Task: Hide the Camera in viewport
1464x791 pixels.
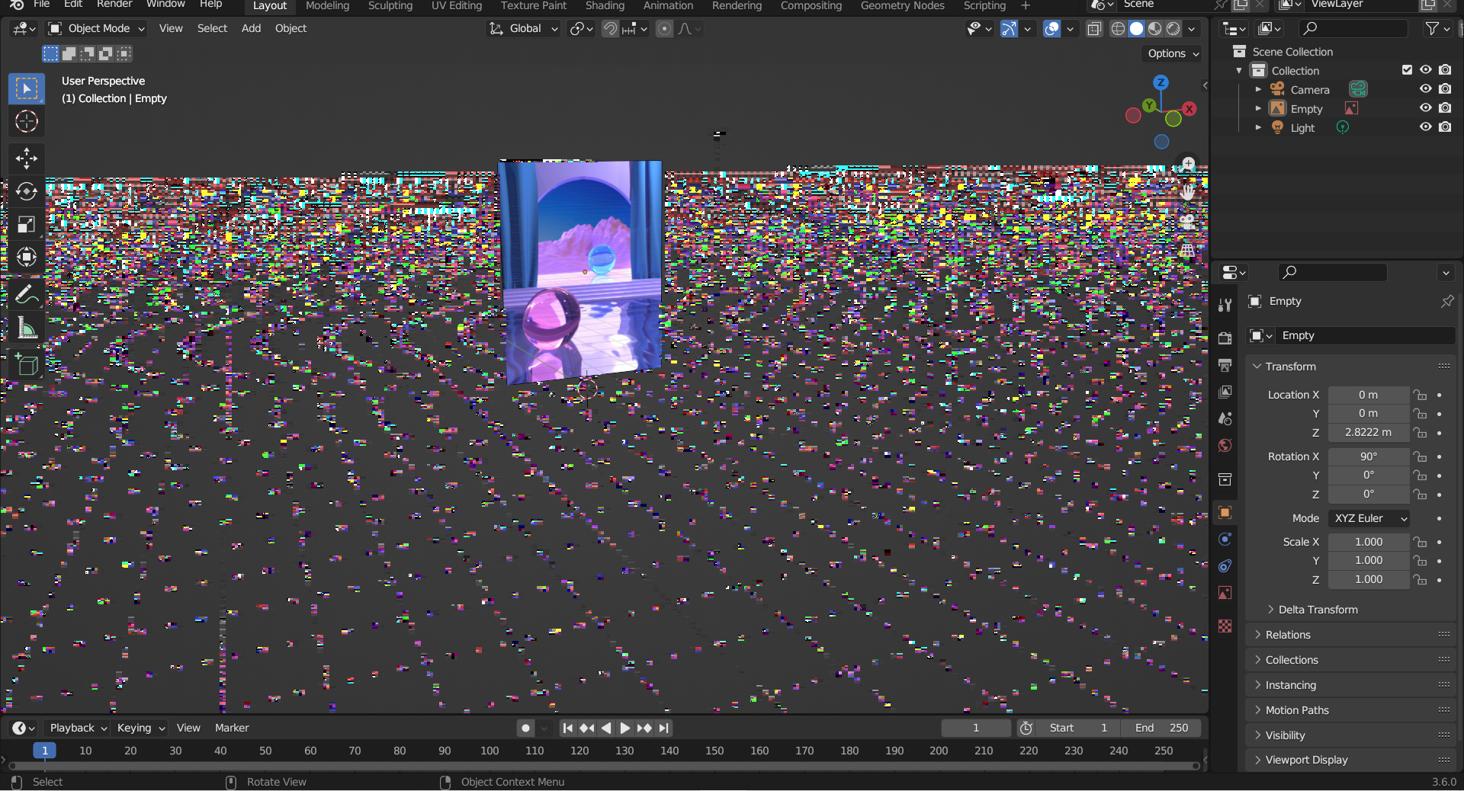Action: point(1425,89)
